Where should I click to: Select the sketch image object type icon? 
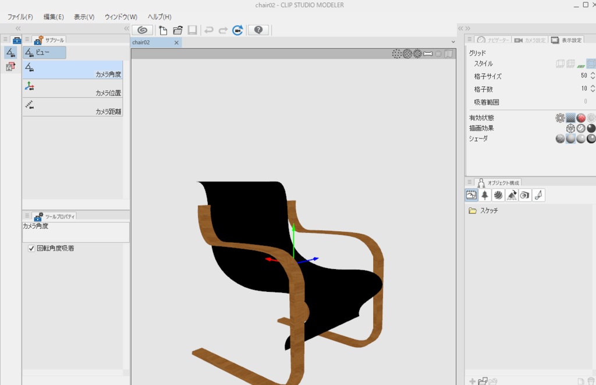[471, 195]
